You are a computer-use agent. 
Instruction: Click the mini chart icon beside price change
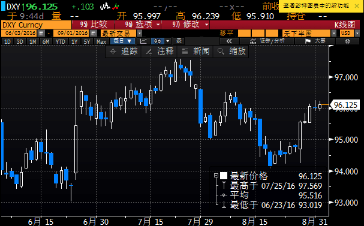(109, 6)
